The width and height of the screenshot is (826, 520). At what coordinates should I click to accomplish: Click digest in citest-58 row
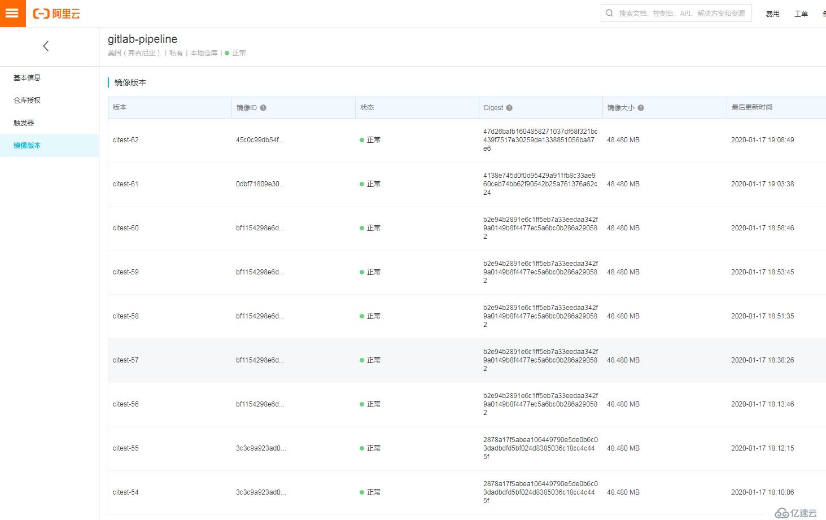pyautogui.click(x=540, y=316)
